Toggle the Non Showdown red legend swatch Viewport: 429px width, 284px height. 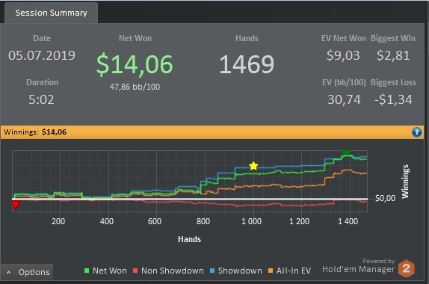[x=135, y=271]
